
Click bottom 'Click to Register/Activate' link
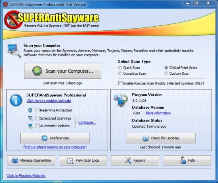point(26,176)
